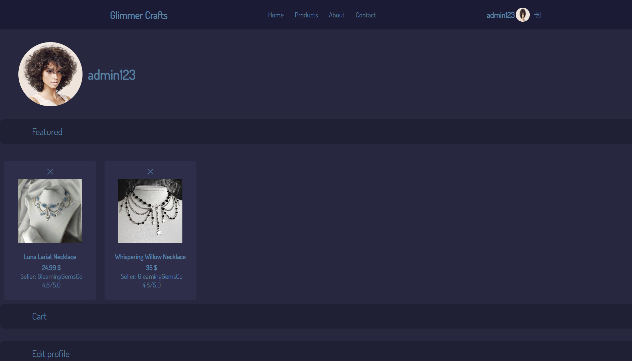Open the Whispering Willow Necklace image
Screen dimensions: 632x361
[x=150, y=211]
